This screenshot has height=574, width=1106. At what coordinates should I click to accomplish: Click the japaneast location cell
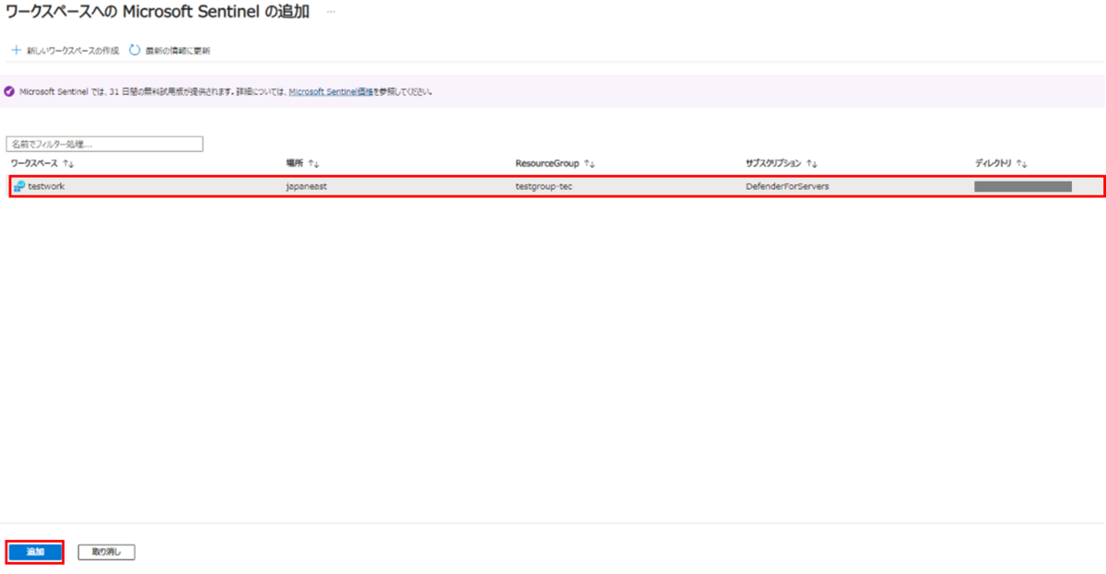[307, 186]
